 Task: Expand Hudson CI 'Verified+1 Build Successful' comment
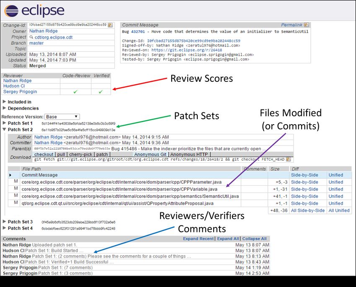[x=136, y=262]
